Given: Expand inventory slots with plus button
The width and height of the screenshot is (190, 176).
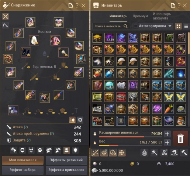Looking at the screenshot, I should (x=167, y=134).
